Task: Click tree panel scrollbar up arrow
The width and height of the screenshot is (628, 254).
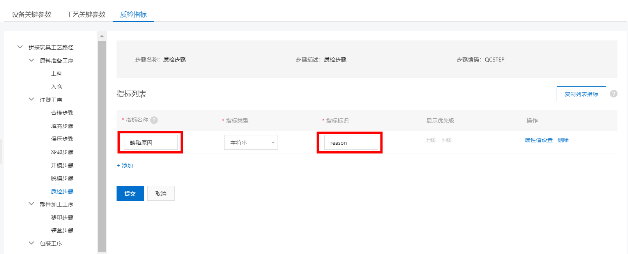Action: coord(102,36)
